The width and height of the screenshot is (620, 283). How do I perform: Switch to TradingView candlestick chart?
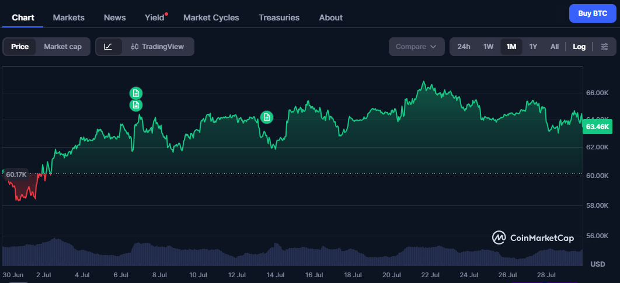click(x=158, y=47)
